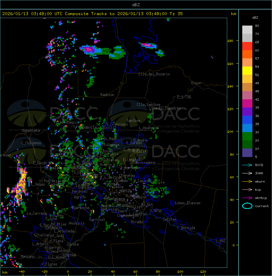272x276 pixels.
Task: Click the magenta eb+bip arrow in the legend
Action: (x=247, y=198)
